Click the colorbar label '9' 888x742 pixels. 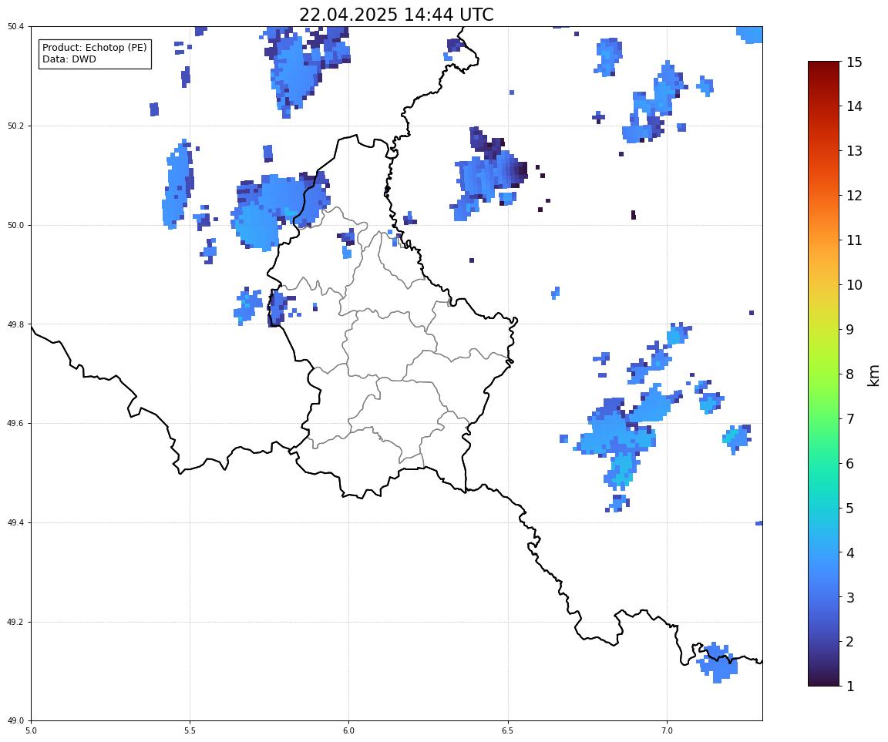[850, 330]
